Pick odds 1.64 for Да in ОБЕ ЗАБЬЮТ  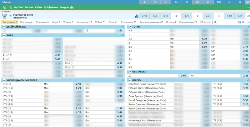click(x=183, y=76)
